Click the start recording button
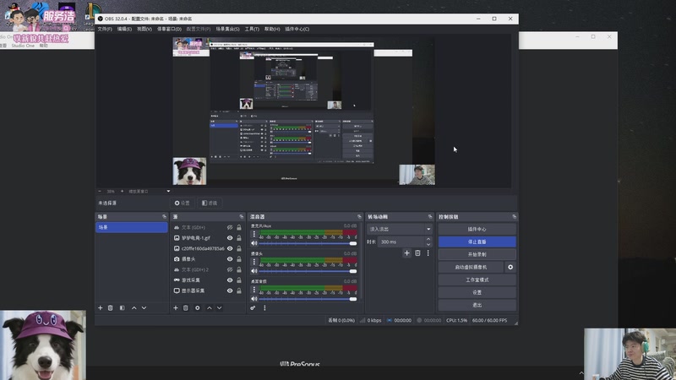 477,255
